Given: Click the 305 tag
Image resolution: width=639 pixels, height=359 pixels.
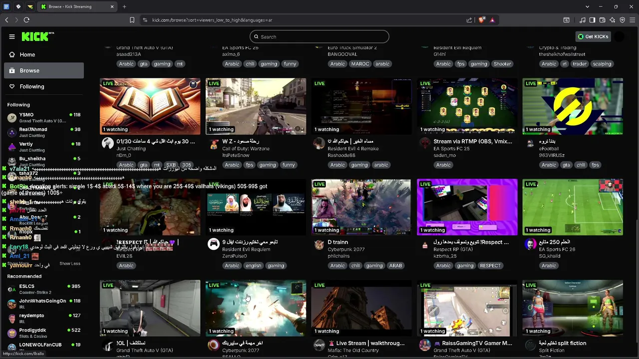Looking at the screenshot, I should 187,165.
